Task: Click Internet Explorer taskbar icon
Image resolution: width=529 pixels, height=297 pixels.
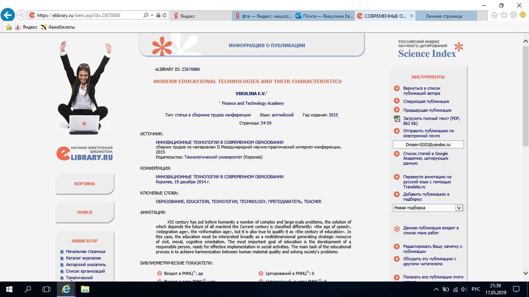Action: pyautogui.click(x=66, y=289)
